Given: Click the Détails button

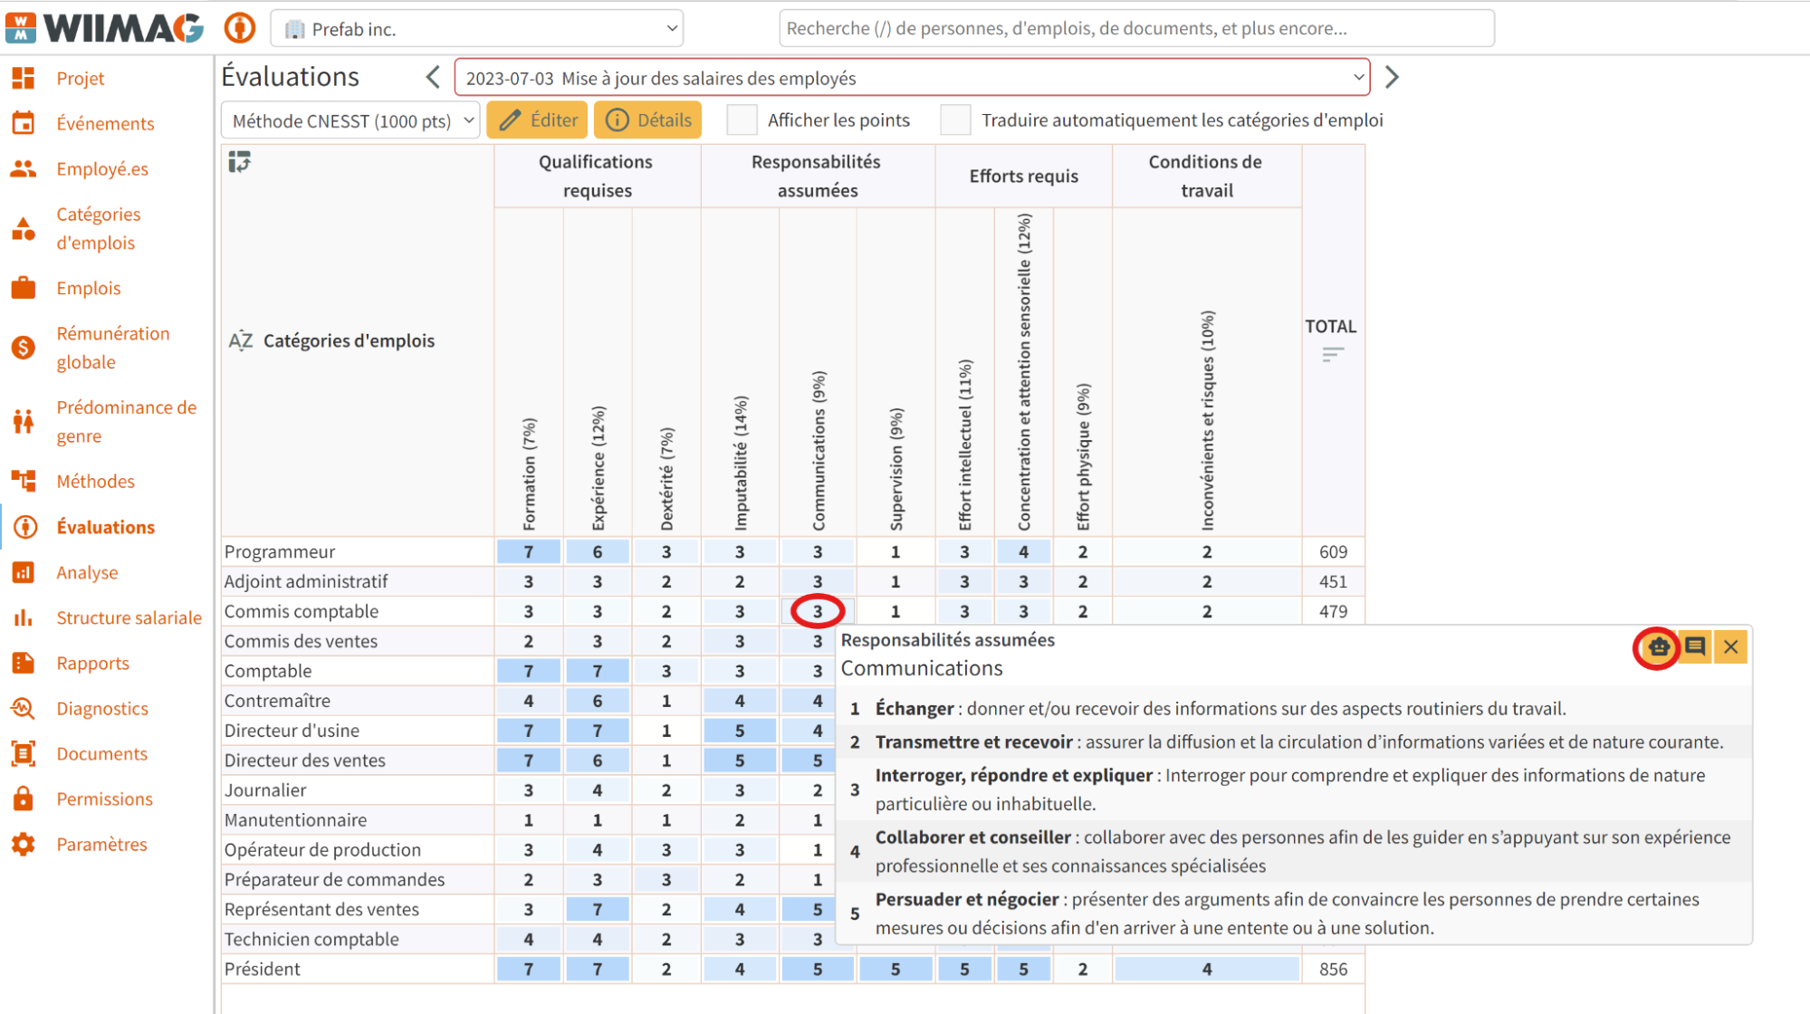Looking at the screenshot, I should [x=647, y=120].
